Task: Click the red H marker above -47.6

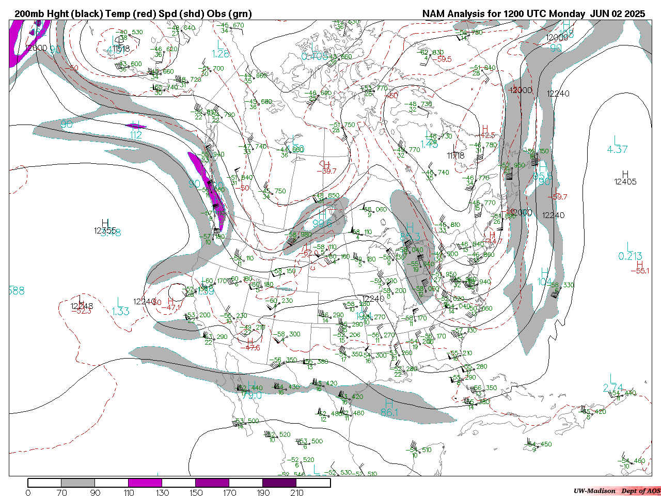Action: tap(250, 341)
